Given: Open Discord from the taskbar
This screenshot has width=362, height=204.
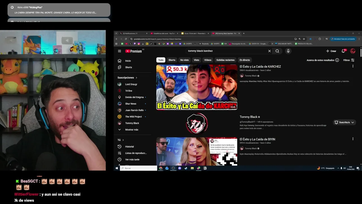Looking at the screenshot, I should coord(180,168).
